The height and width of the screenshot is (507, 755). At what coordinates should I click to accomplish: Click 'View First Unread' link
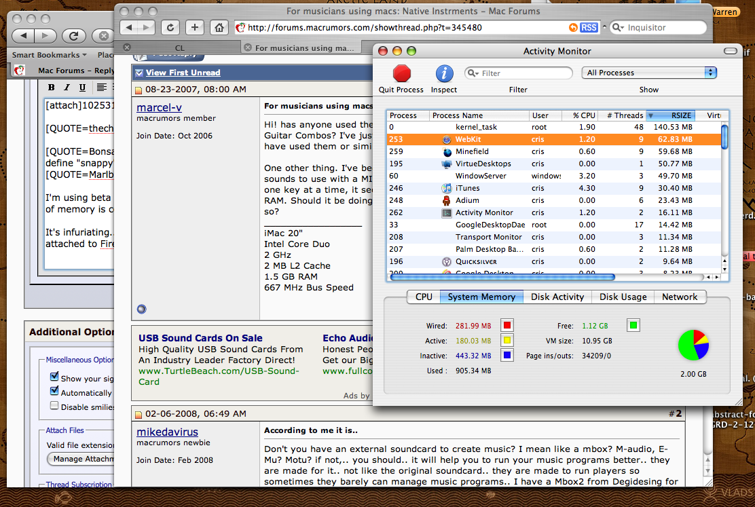[x=183, y=73]
